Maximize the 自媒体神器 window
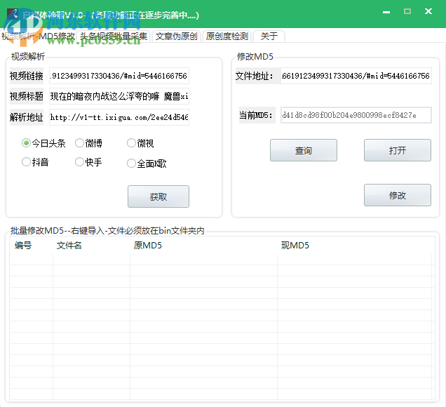Viewport: 446px width, 407px height. [407, 11]
